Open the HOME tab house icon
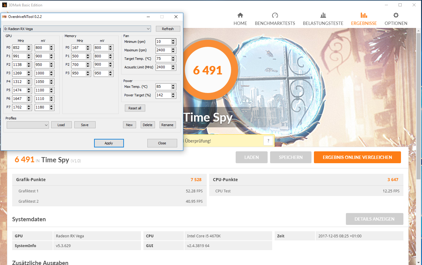 coord(240,15)
